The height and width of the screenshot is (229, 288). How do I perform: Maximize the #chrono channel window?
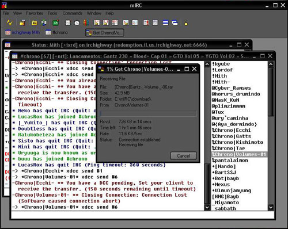(262, 56)
